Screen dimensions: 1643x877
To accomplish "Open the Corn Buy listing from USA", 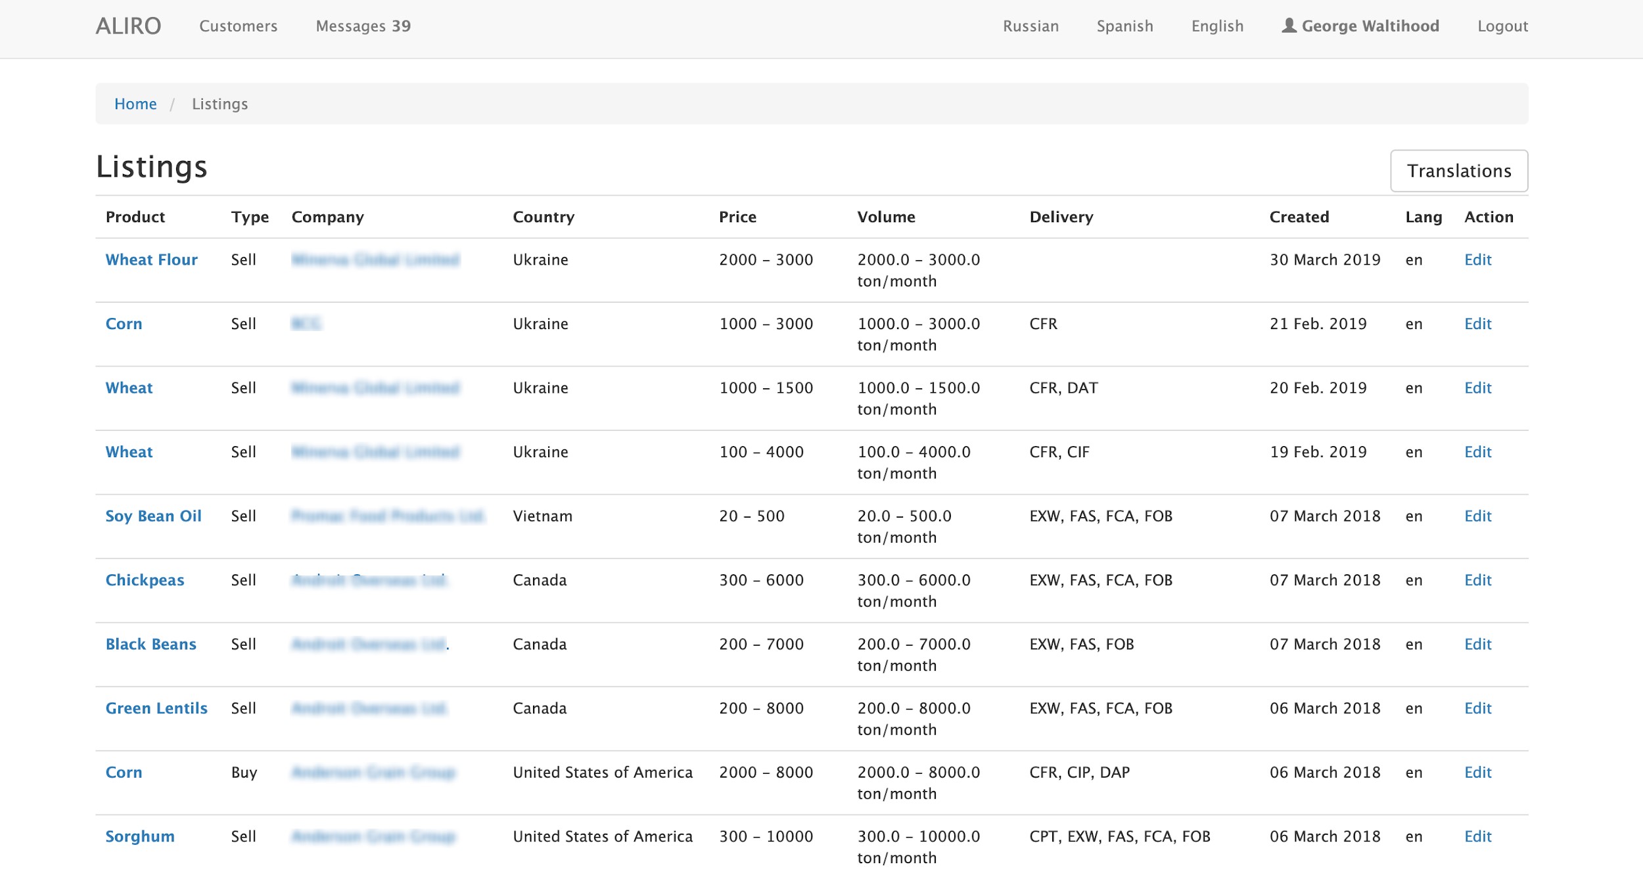I will [x=124, y=773].
